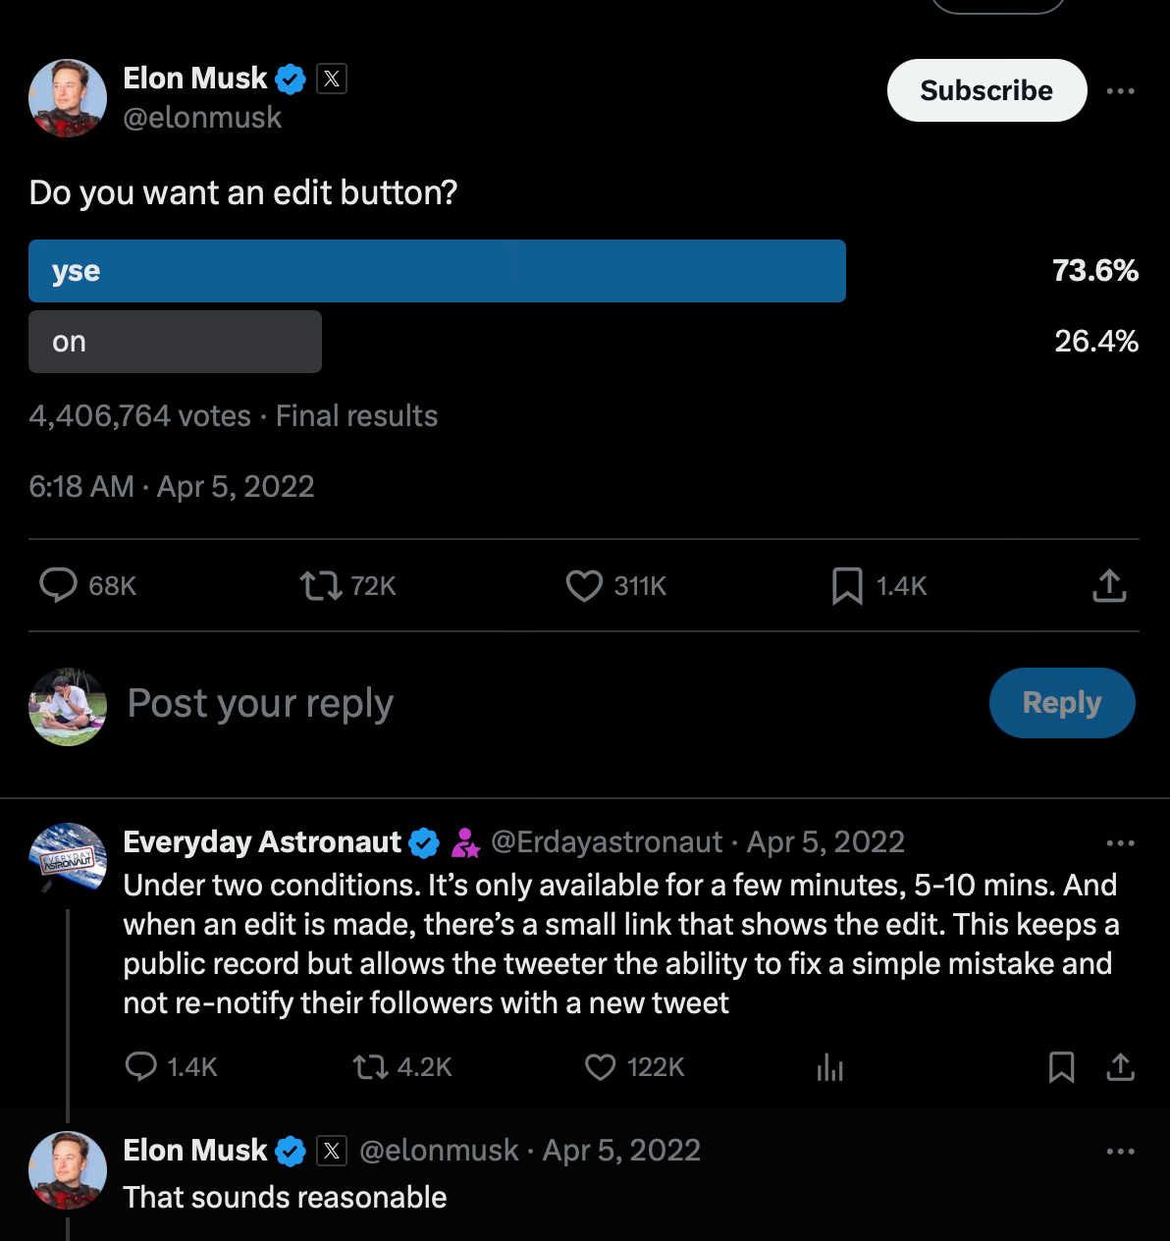
Task: Click reply icon on Elon Musk's poll post
Action: click(x=59, y=585)
